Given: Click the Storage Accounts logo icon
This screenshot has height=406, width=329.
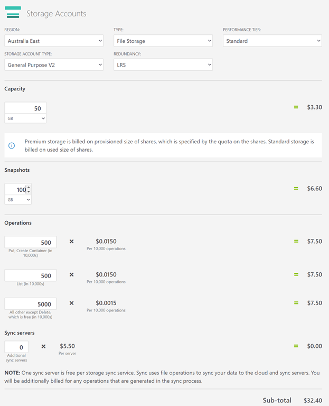Looking at the screenshot, I should pyautogui.click(x=12, y=13).
